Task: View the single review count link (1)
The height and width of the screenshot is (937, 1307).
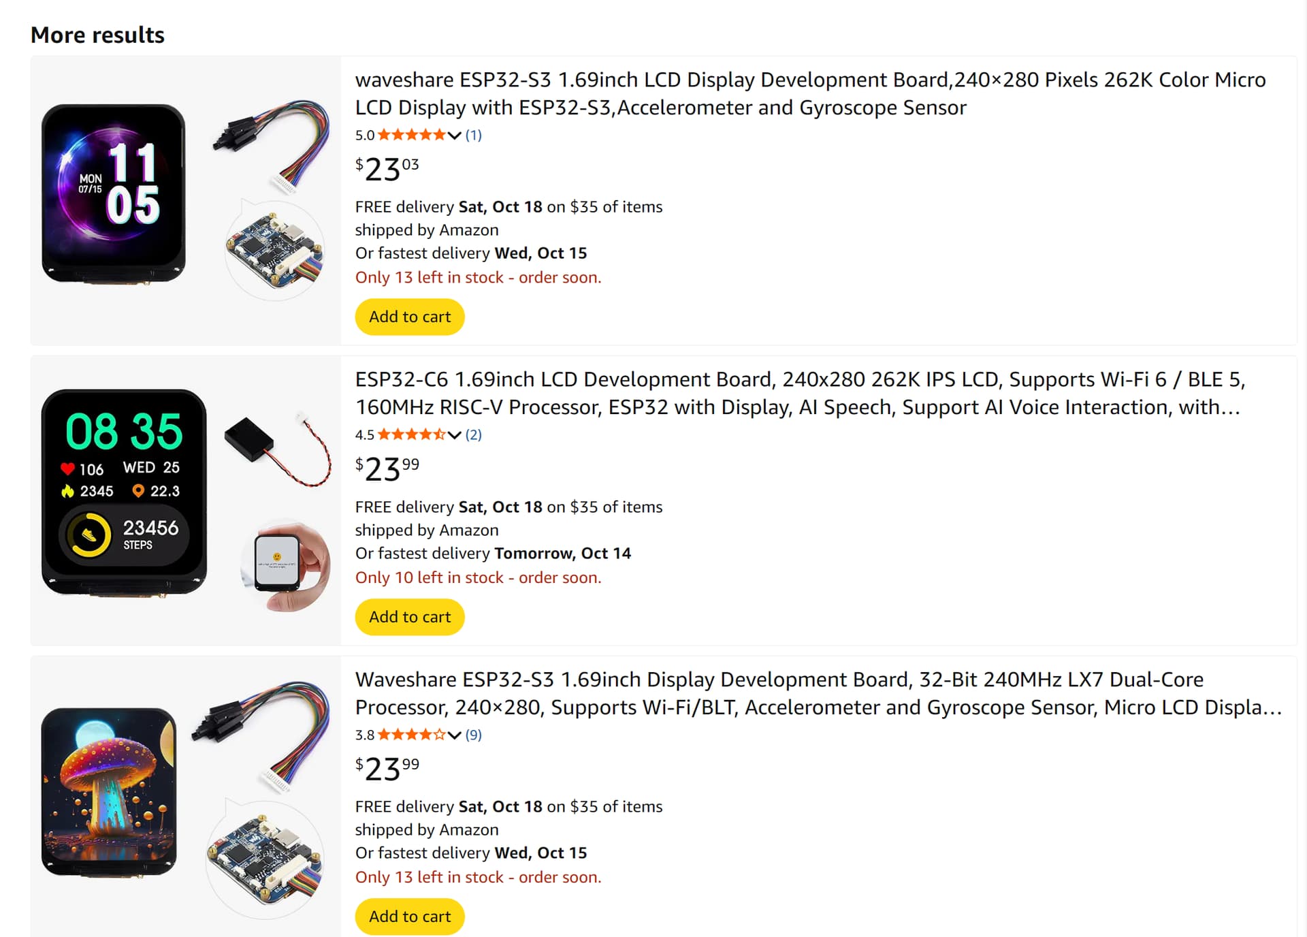Action: click(x=474, y=135)
